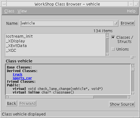Click the Show Source button
The width and height of the screenshot is (140, 118).
point(122,104)
